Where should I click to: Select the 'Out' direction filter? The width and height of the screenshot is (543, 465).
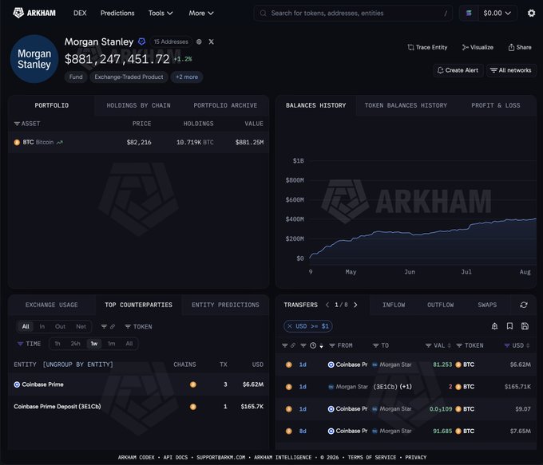(x=60, y=326)
